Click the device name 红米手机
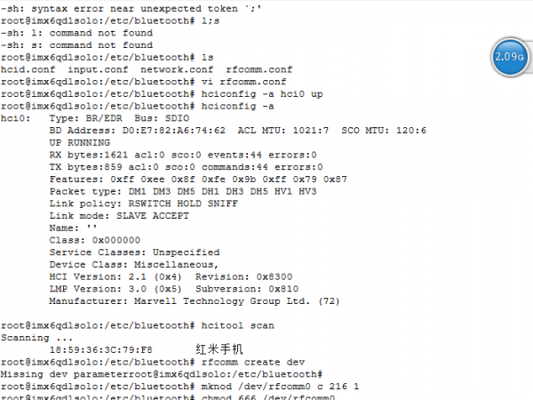Image resolution: width=533 pixels, height=400 pixels. coord(219,350)
